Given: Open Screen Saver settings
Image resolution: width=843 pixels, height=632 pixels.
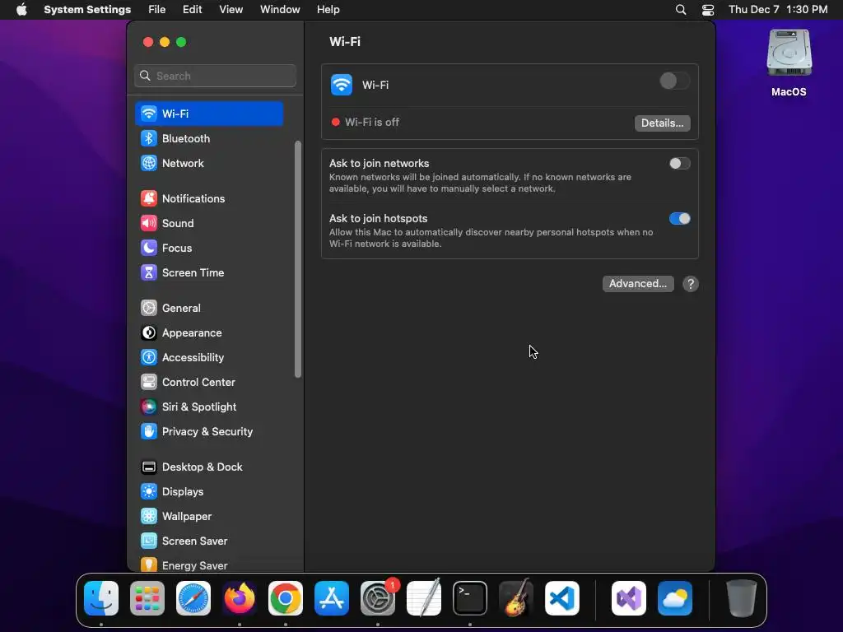Looking at the screenshot, I should click(209, 541).
